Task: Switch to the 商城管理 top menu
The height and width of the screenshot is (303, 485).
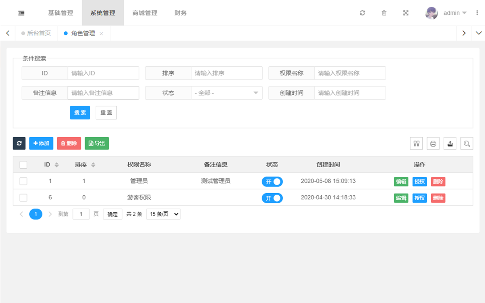Action: tap(145, 13)
